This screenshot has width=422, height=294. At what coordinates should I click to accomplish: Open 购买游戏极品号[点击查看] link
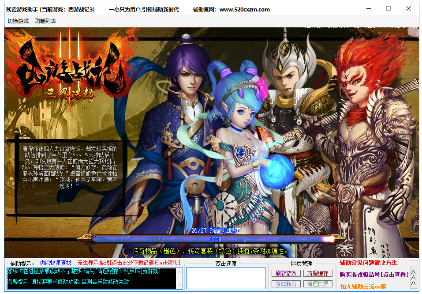click(x=374, y=275)
